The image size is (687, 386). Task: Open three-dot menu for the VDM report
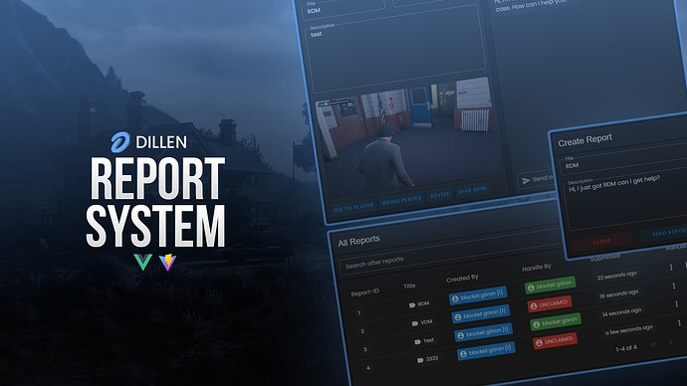(x=673, y=286)
